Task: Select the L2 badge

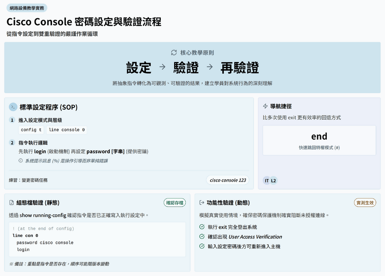Action: 273,181
